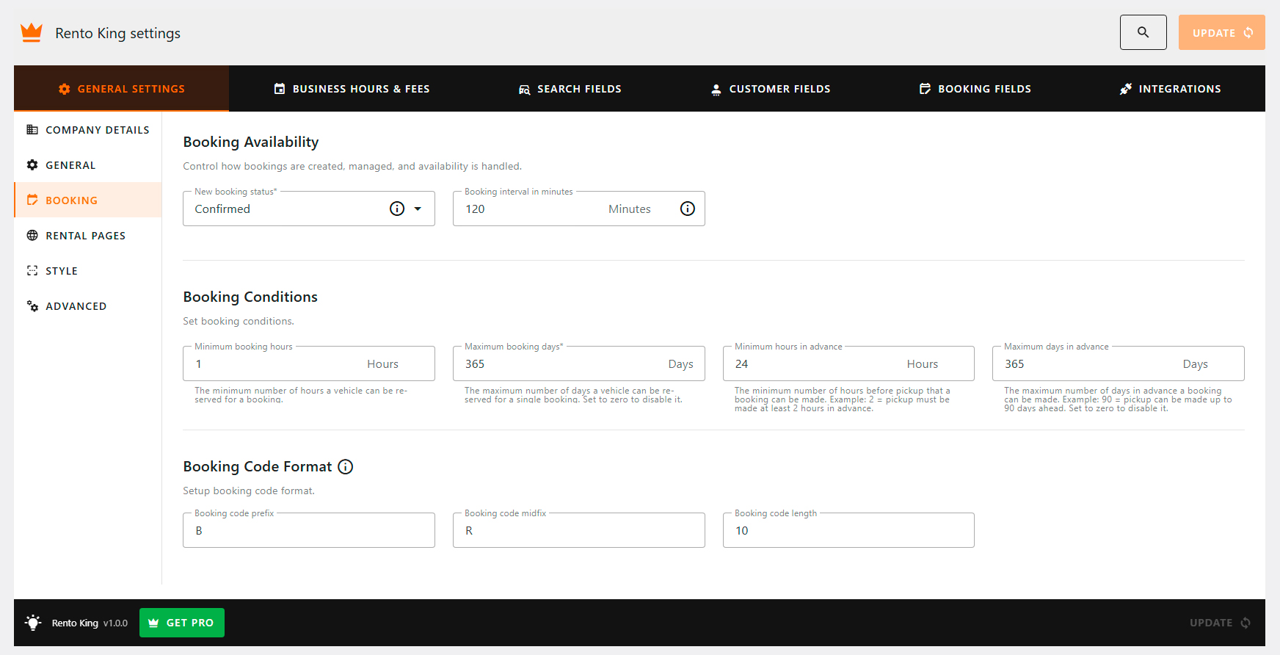Viewport: 1280px width, 655px height.
Task: Click the Booking code length field
Action: (x=848, y=530)
